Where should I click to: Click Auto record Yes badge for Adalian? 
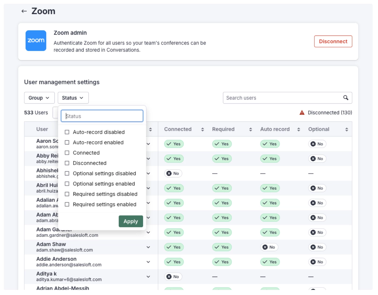click(270, 203)
